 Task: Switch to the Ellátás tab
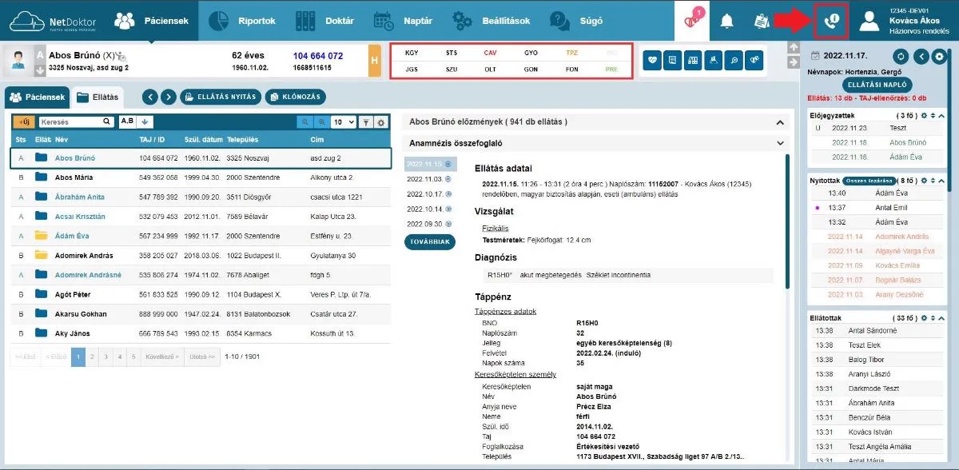point(97,98)
